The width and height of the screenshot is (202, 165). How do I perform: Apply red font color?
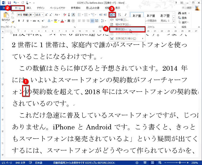click(x=62, y=21)
